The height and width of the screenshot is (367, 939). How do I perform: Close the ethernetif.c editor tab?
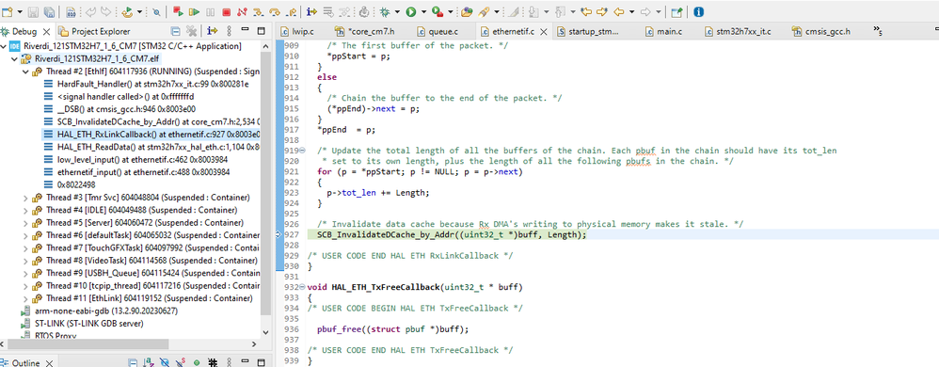(x=544, y=32)
